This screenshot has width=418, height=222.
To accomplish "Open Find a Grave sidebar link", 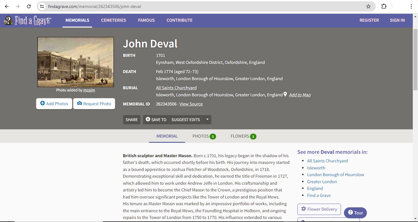I will (319, 195).
